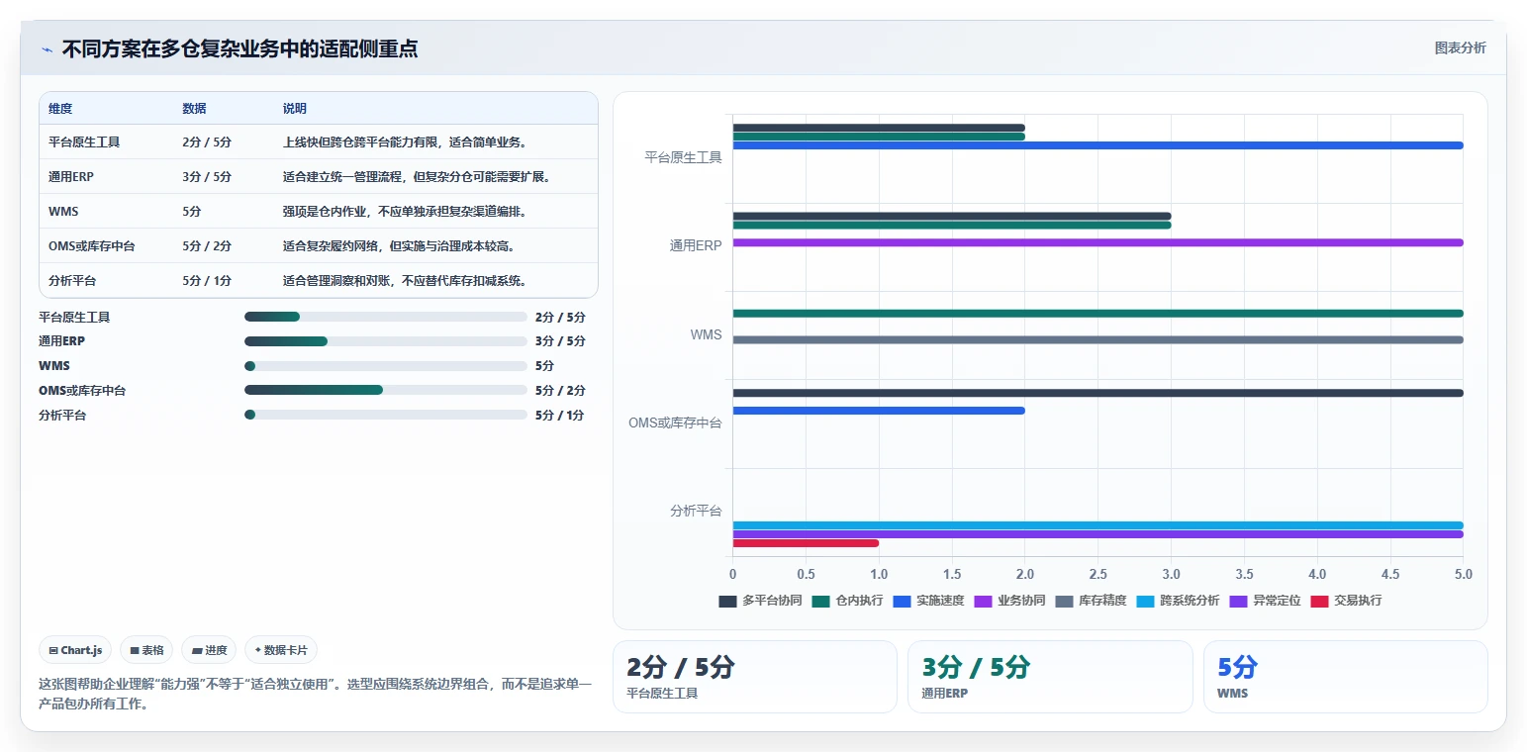1527x752 pixels.
Task: Select the 表格 tag pill
Action: (146, 650)
